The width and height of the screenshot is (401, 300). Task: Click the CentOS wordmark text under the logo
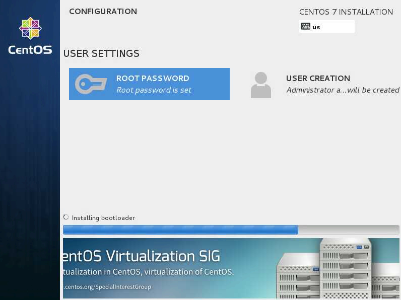(x=30, y=50)
